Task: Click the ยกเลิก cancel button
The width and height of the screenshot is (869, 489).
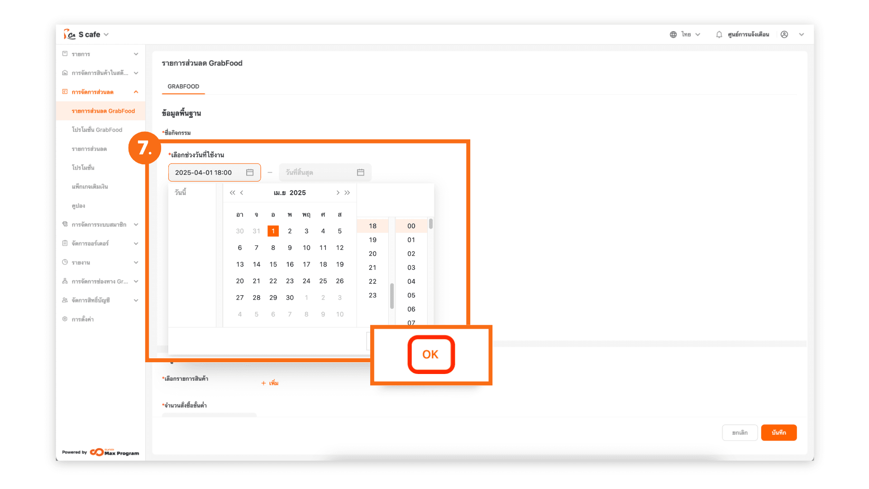Action: [x=740, y=432]
